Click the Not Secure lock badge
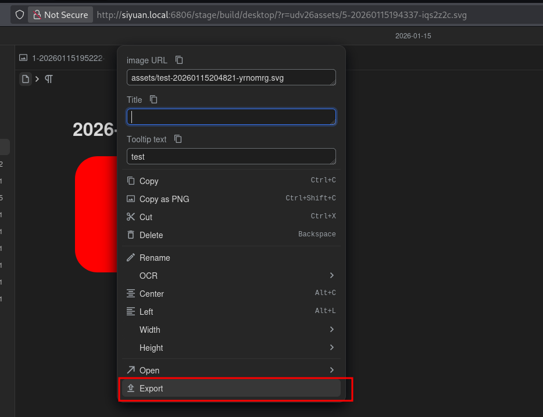The image size is (543, 417). pyautogui.click(x=60, y=15)
